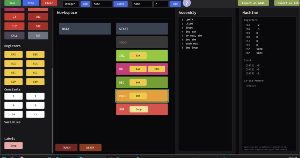Click the loop operand inside JMP block
300x158 pixels.
click(139, 109)
